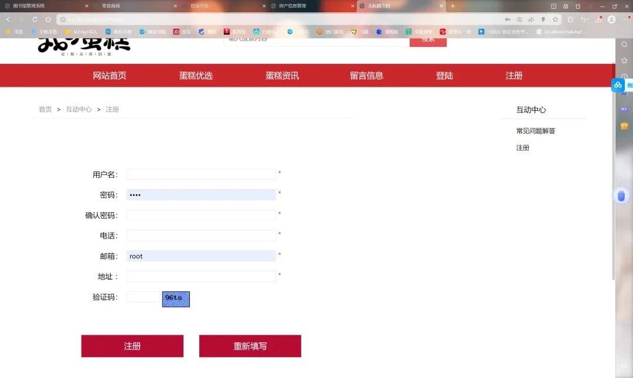633x378 pixels.
Task: Click the red 注册 submit button
Action: pyautogui.click(x=132, y=346)
